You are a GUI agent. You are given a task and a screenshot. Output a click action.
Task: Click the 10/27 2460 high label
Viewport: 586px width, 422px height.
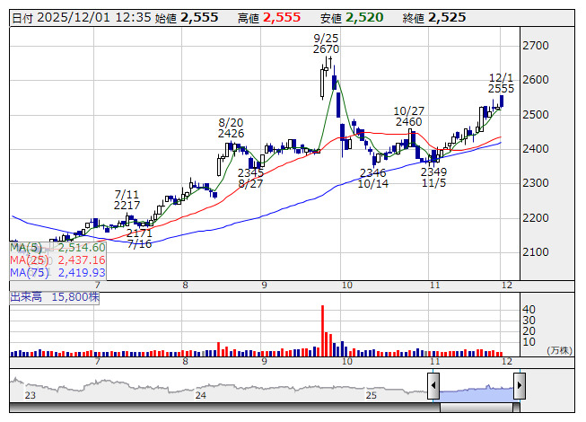pyautogui.click(x=409, y=117)
